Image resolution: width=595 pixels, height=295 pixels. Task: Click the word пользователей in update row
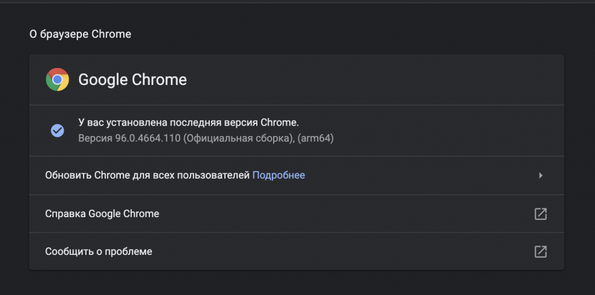pos(221,175)
